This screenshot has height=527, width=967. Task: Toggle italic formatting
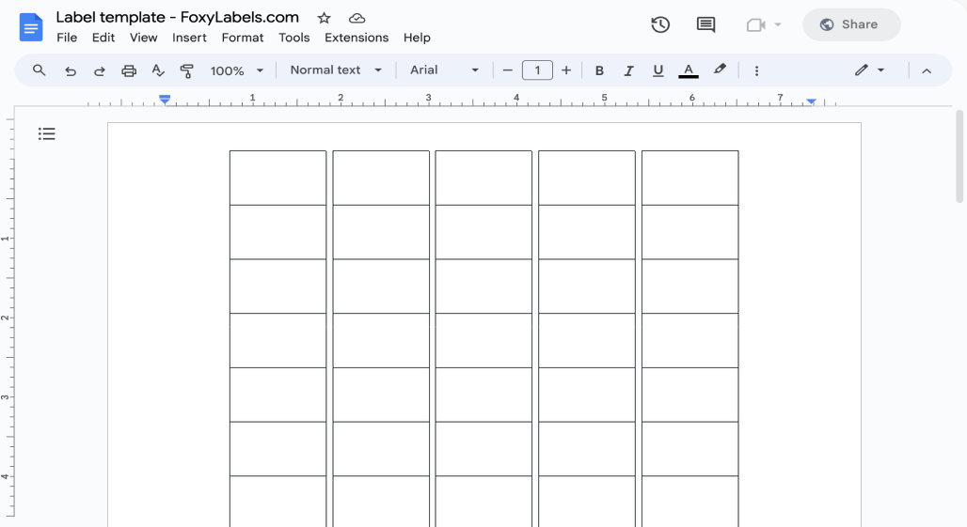(x=628, y=70)
